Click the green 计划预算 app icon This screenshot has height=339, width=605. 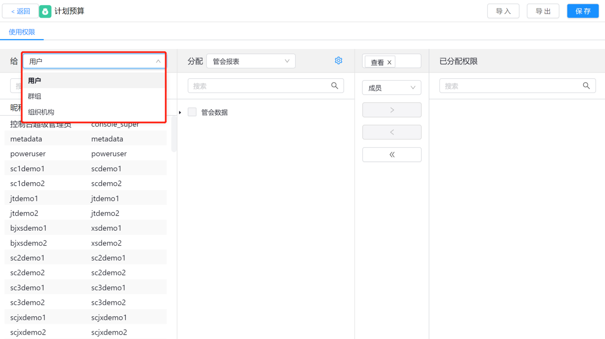(x=45, y=11)
